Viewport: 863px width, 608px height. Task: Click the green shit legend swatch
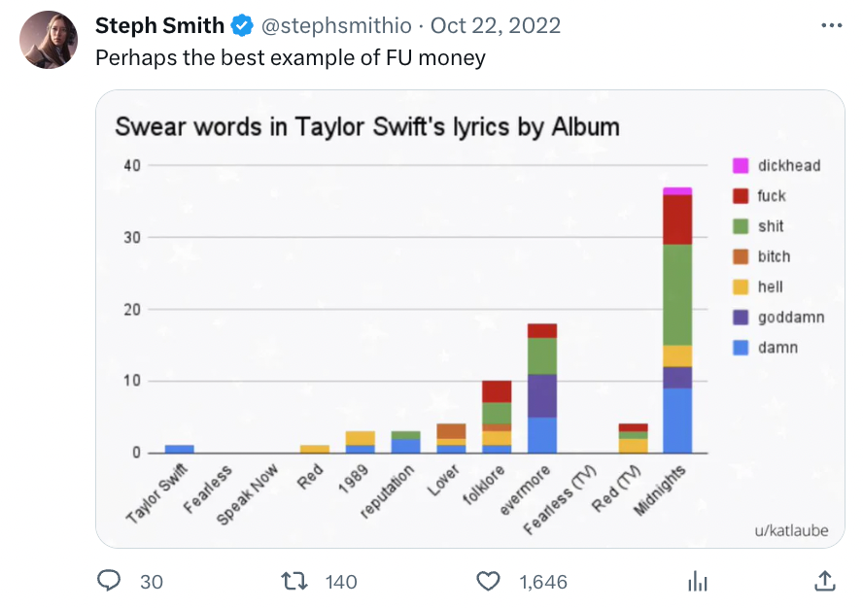(x=741, y=226)
